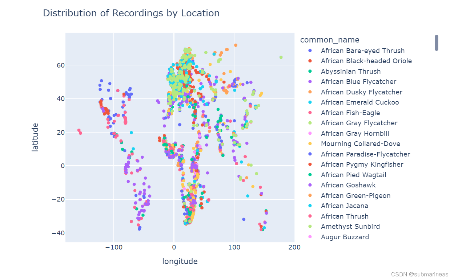Screen dimensions: 454x280
Task: Toggle African Green-Pigeon legend entry
Action: (x=349, y=195)
